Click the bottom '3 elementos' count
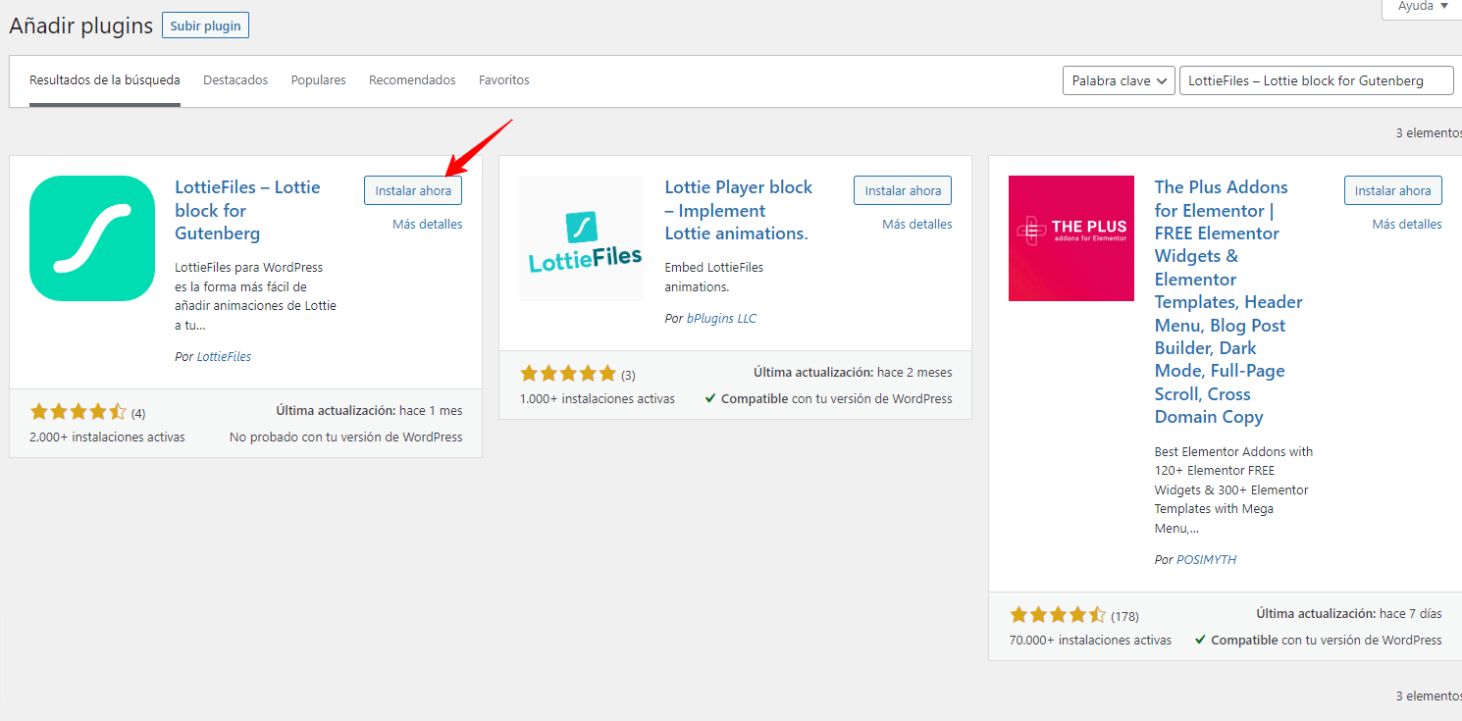Image resolution: width=1462 pixels, height=721 pixels. click(x=1429, y=696)
